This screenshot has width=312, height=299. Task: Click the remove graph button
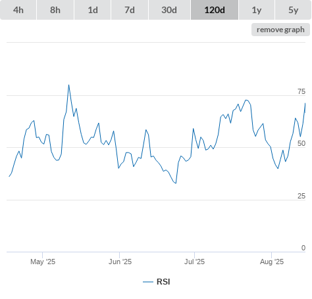coord(280,30)
